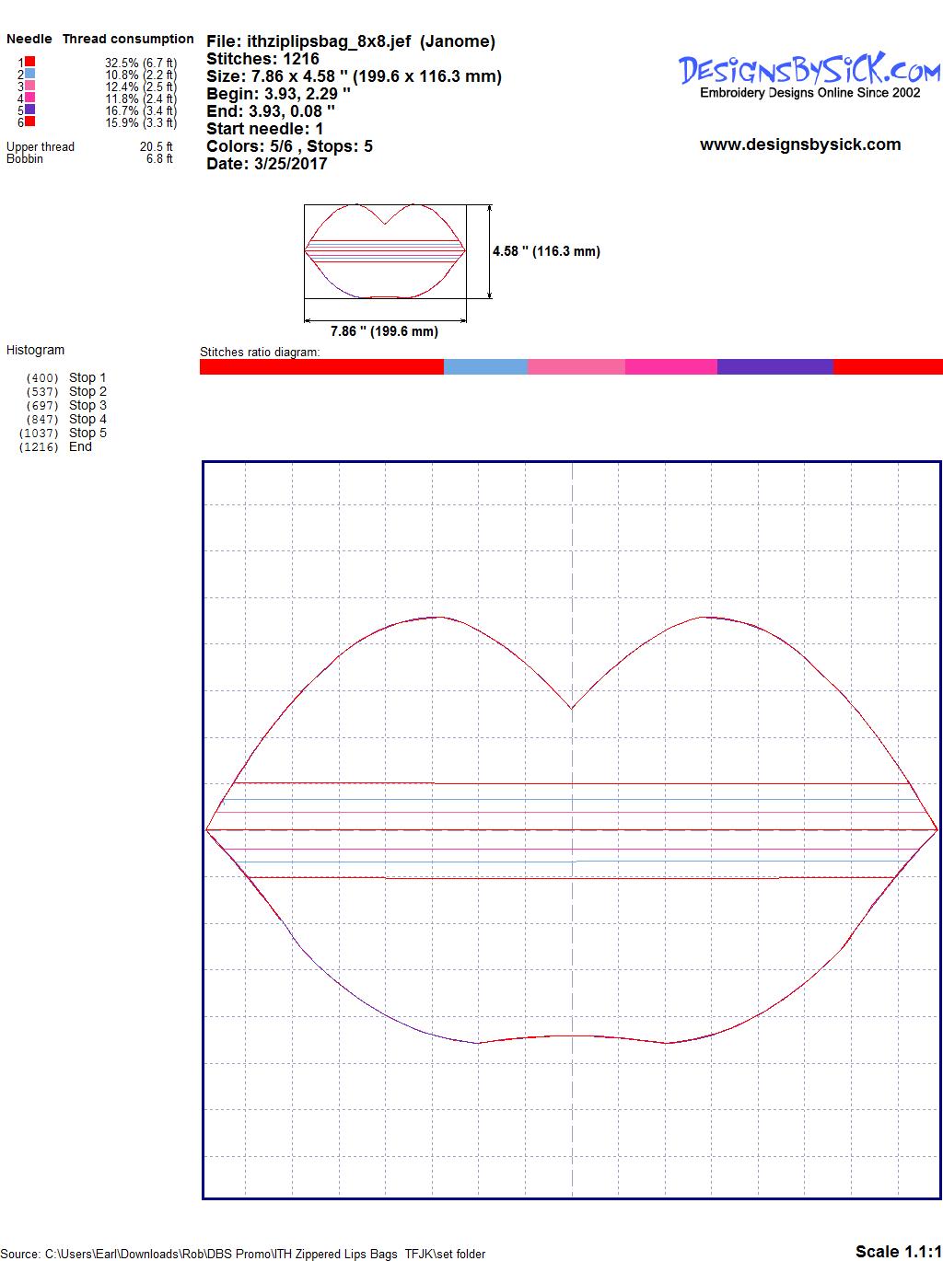Select Stop 4 in the histogram
This screenshot has height=1261, width=943.
(87, 419)
